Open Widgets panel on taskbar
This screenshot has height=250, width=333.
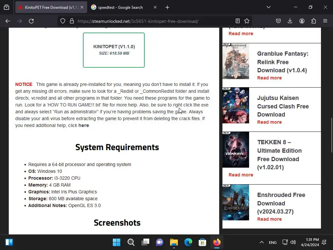tap(9, 242)
